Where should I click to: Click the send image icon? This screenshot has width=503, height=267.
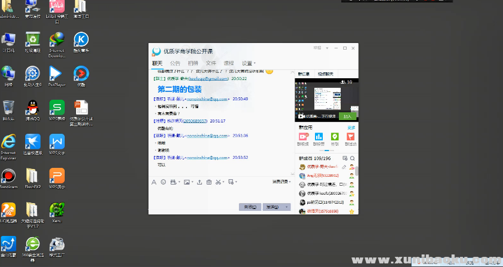click(x=187, y=182)
